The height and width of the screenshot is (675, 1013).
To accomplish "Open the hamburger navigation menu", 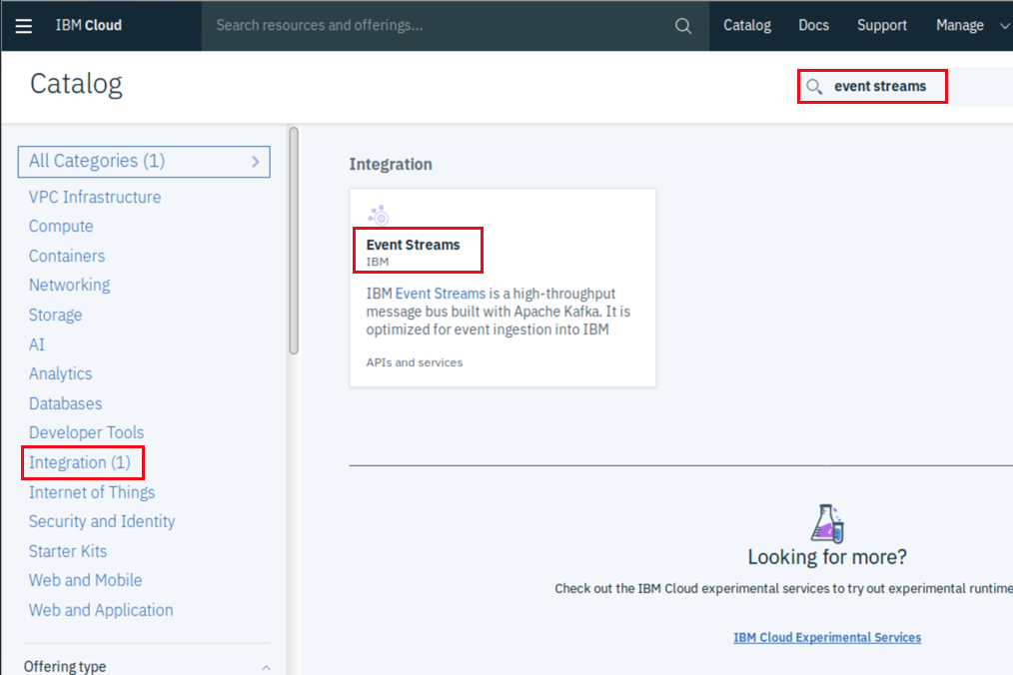I will (24, 26).
